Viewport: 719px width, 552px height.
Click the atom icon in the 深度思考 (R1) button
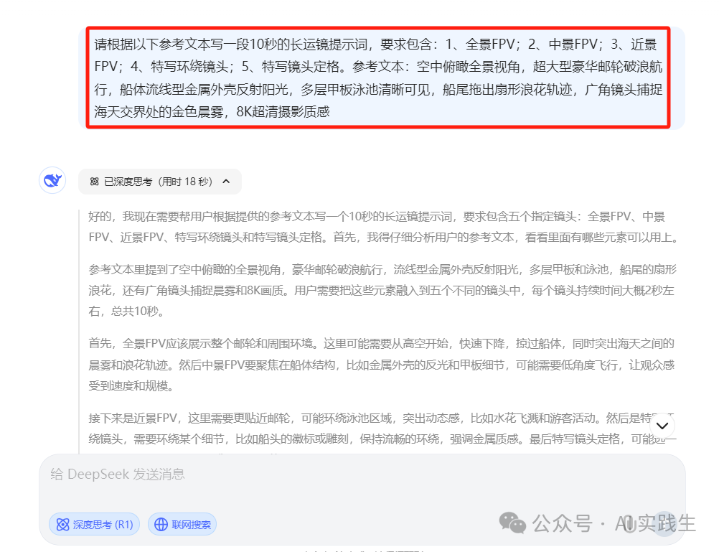pos(63,525)
